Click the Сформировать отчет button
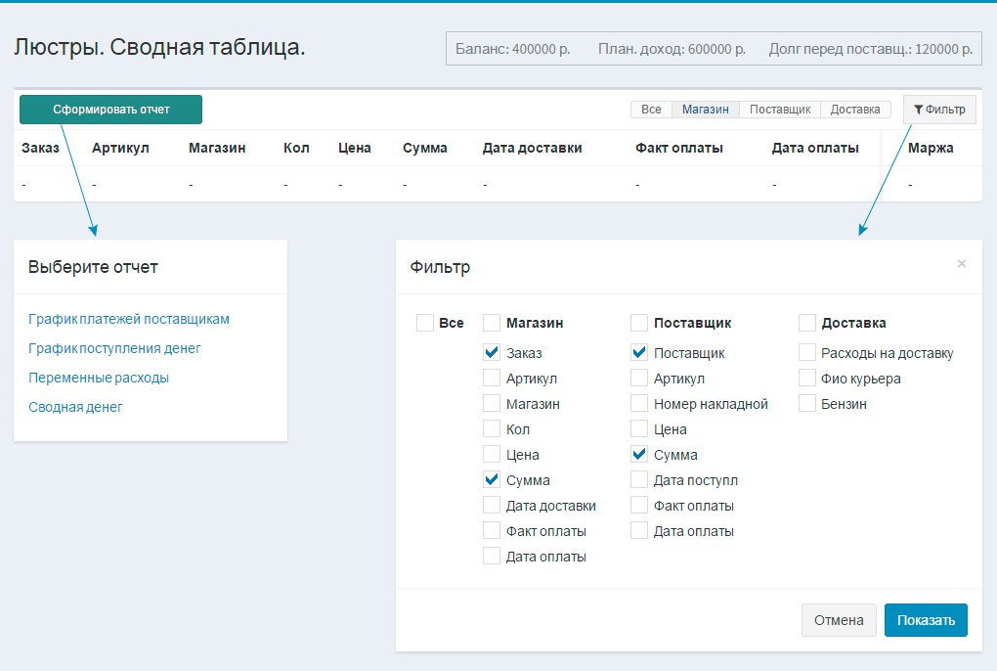 tap(110, 110)
